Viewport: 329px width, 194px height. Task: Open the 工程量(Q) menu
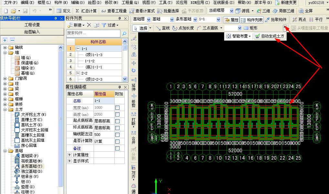130,3
